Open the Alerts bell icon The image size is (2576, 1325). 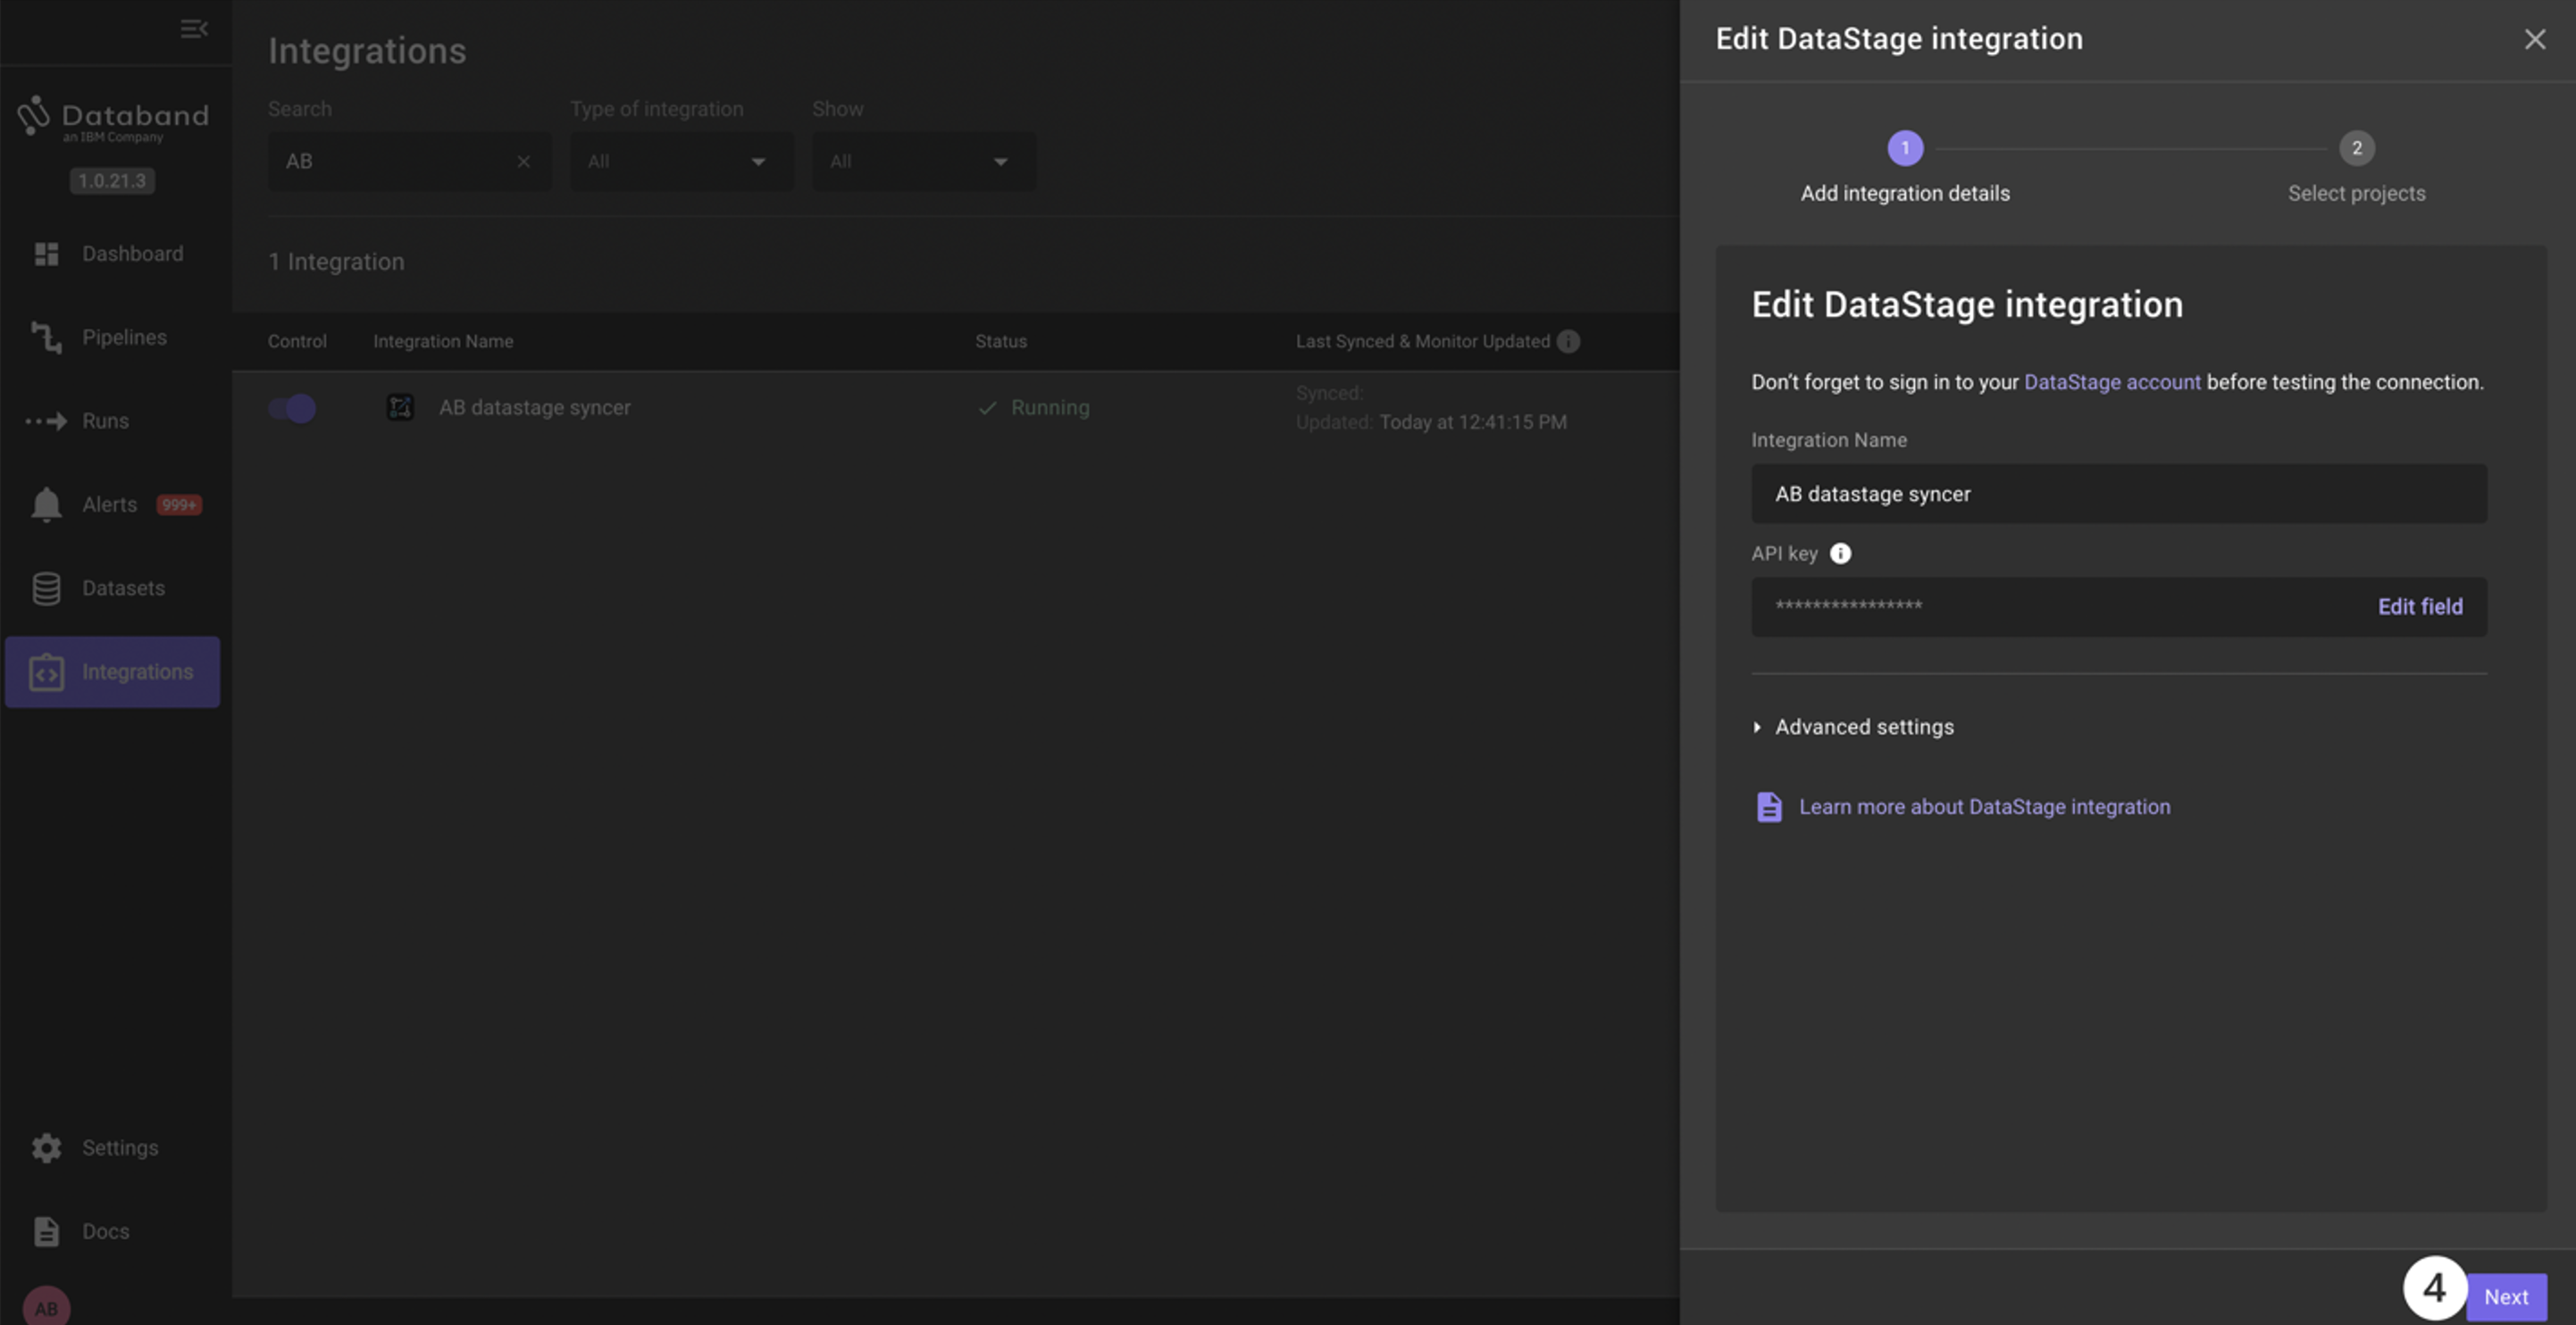46,504
